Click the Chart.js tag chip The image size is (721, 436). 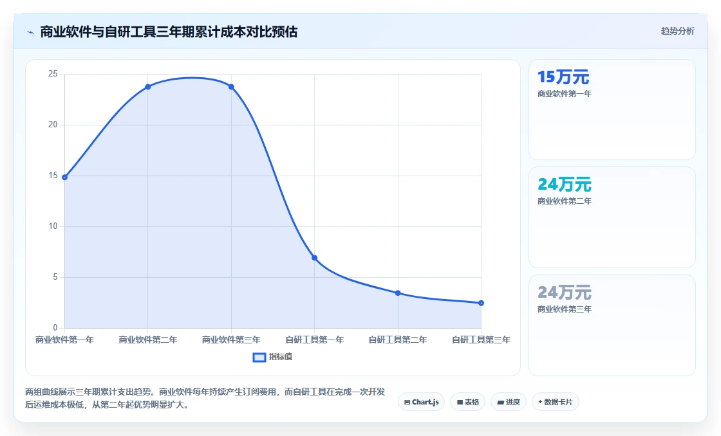pos(421,402)
